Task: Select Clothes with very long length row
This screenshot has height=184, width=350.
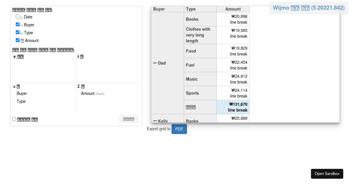Action: (x=200, y=35)
